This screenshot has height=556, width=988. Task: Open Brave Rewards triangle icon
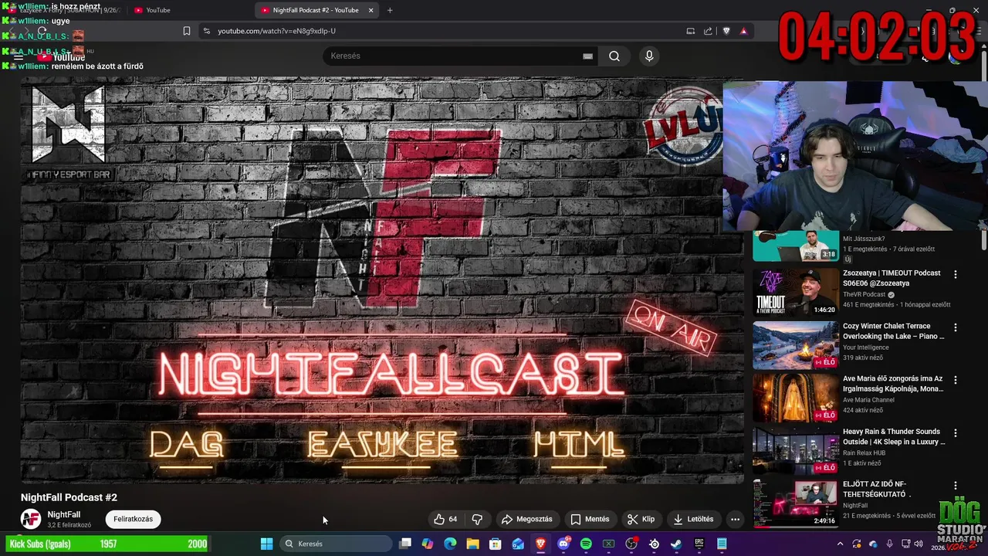pyautogui.click(x=743, y=31)
